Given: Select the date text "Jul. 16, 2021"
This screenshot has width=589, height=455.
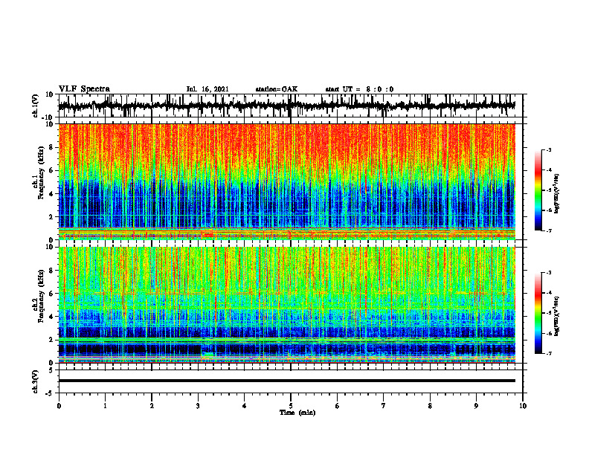Looking at the screenshot, I should click(207, 89).
